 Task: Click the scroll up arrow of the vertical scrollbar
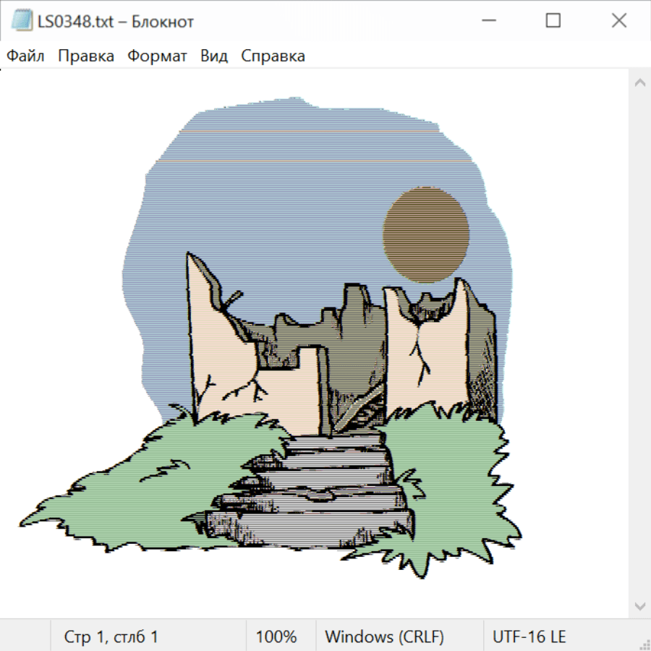pyautogui.click(x=639, y=82)
